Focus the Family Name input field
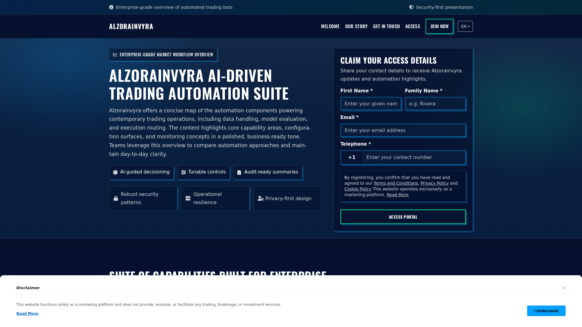Screen dimensions: 582x327 [x=435, y=104]
